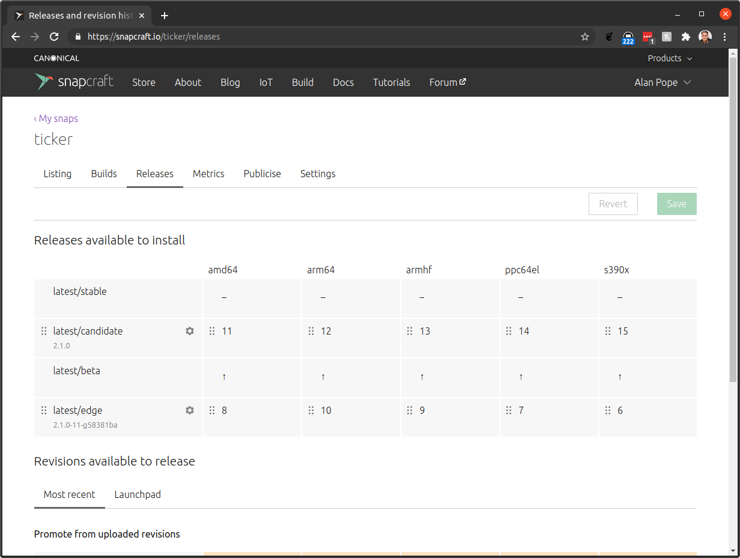Click drag handle beside revision 11
The image size is (740, 558).
tap(212, 331)
